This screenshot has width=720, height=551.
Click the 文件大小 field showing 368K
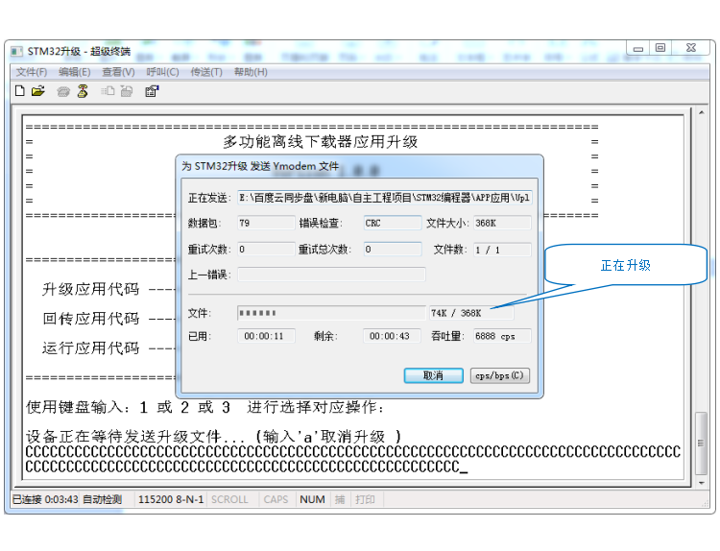point(502,223)
